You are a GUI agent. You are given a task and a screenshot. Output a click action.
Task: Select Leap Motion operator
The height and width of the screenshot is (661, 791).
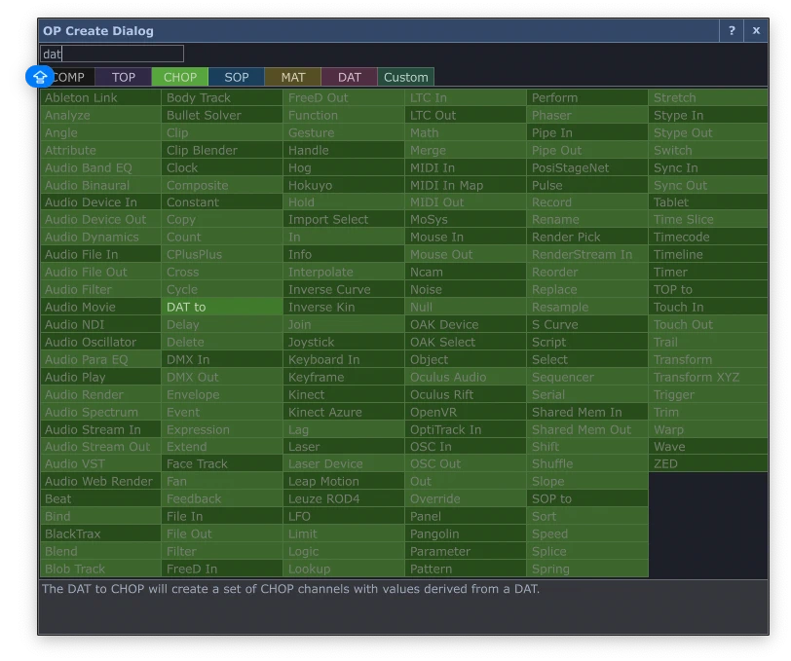(344, 482)
